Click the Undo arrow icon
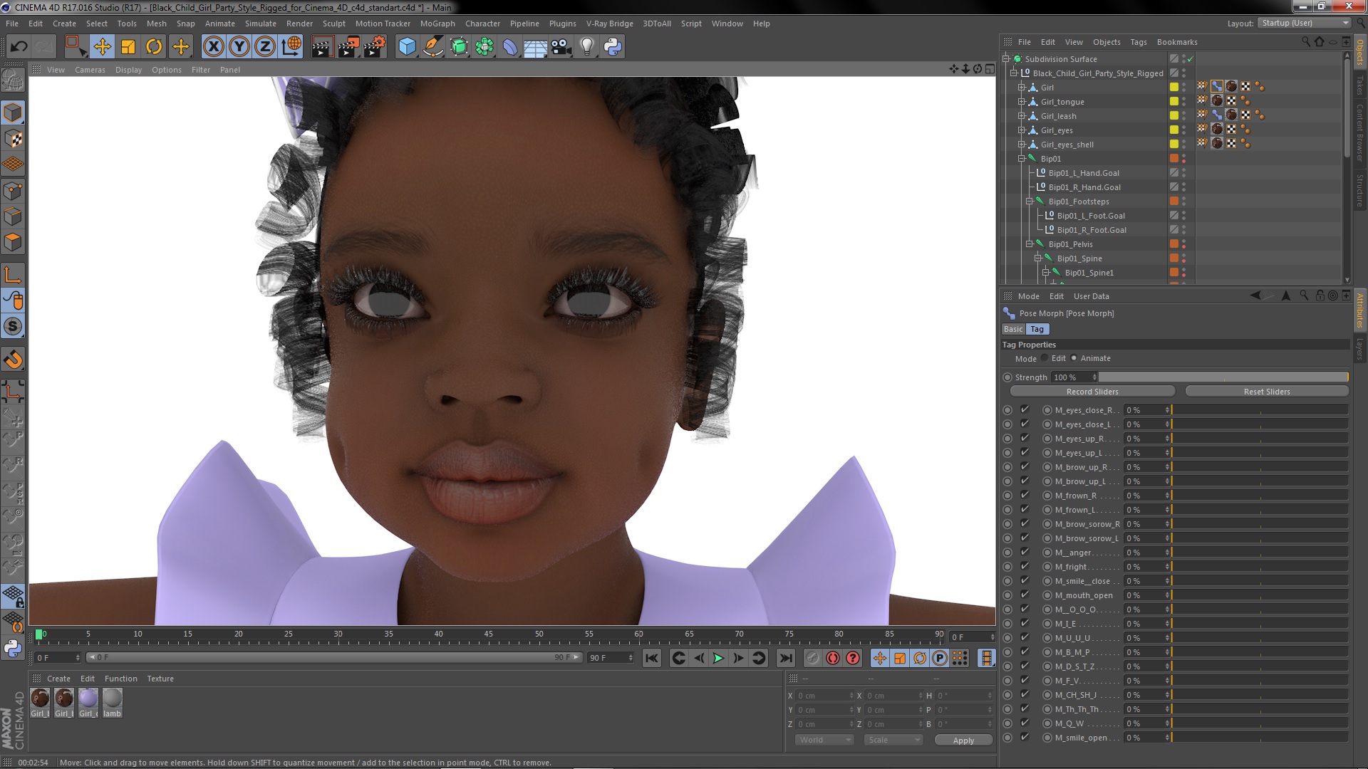Image resolution: width=1368 pixels, height=769 pixels. pyautogui.click(x=19, y=47)
